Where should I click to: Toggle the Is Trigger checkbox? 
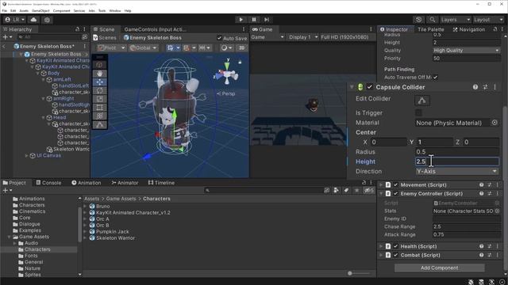pos(418,112)
